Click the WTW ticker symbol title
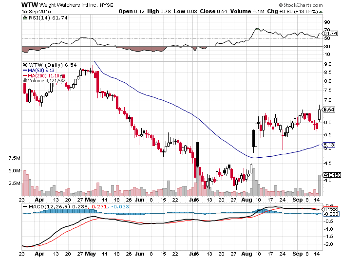 coord(29,4)
